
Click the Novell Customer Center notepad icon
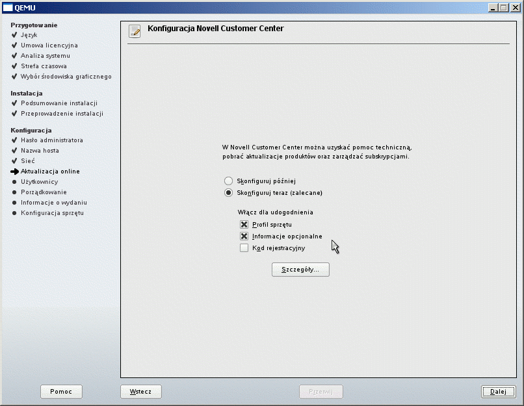(x=135, y=31)
